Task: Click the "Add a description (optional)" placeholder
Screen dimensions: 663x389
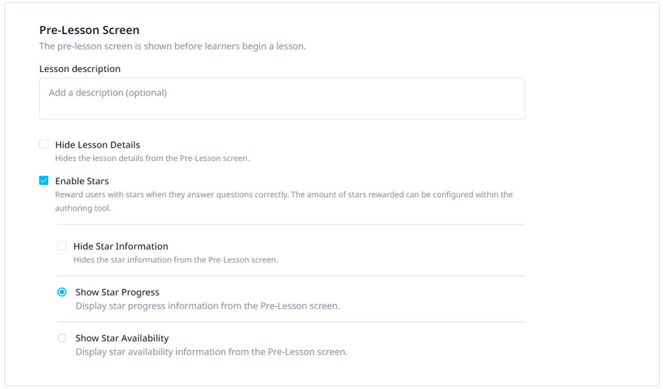Action: (x=108, y=92)
